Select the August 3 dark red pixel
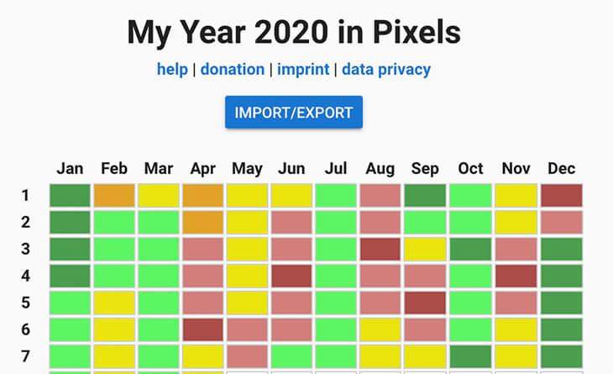The height and width of the screenshot is (374, 613). click(380, 250)
